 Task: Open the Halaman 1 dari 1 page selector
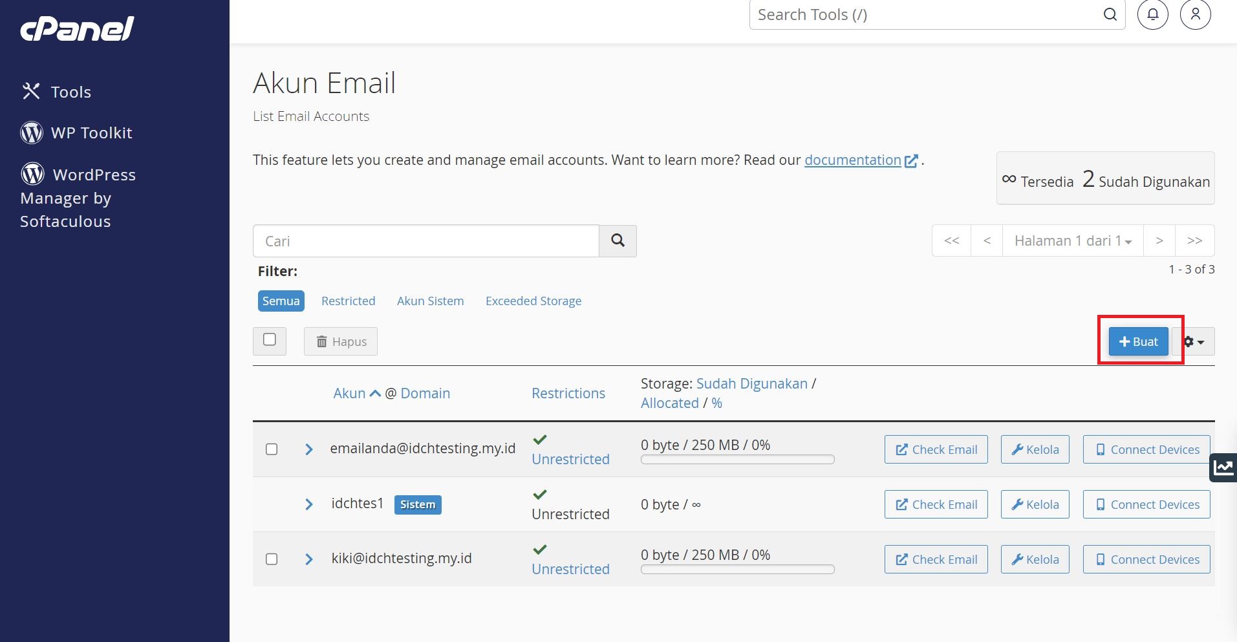[x=1072, y=240]
